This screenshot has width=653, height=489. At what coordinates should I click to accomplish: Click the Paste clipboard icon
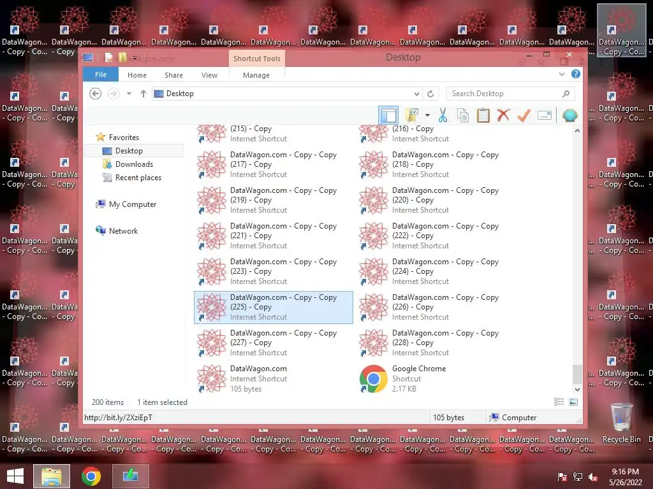pyautogui.click(x=483, y=115)
